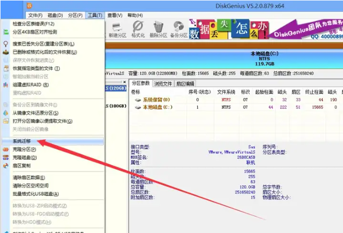
Task: Switch to the 扇区编辑 tab
Action: (185, 84)
